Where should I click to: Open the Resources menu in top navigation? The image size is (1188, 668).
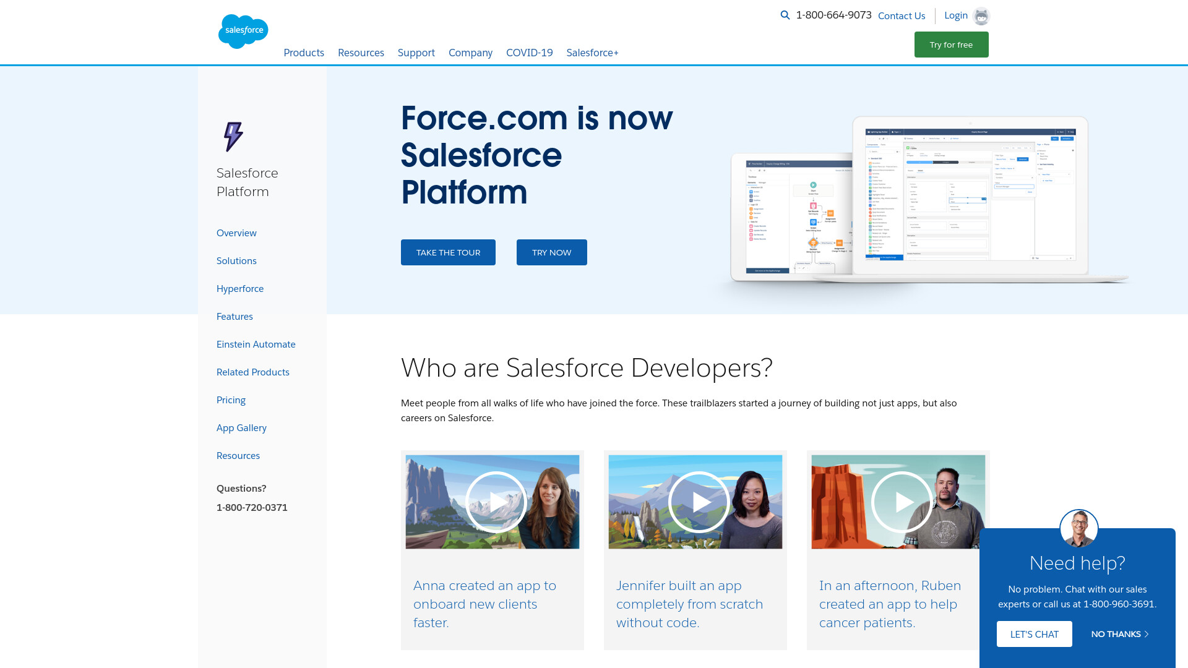[361, 53]
